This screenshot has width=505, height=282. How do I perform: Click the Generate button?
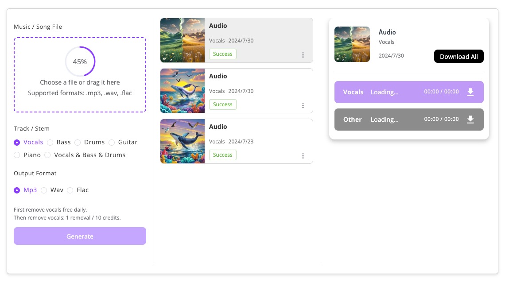click(x=80, y=236)
